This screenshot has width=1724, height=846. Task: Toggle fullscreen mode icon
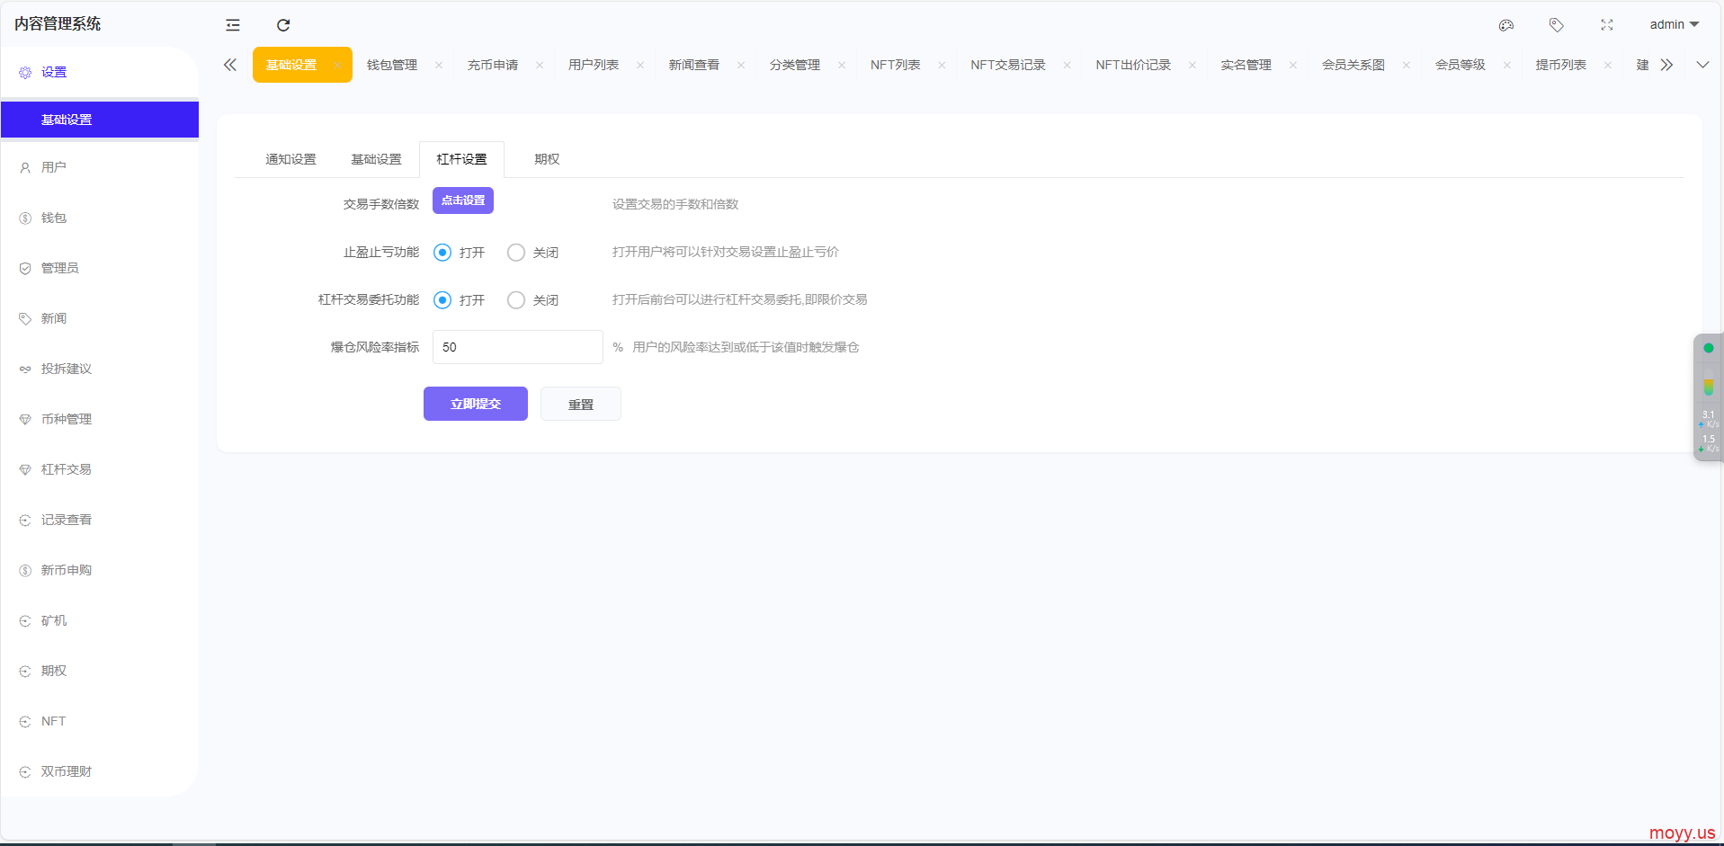(1607, 25)
